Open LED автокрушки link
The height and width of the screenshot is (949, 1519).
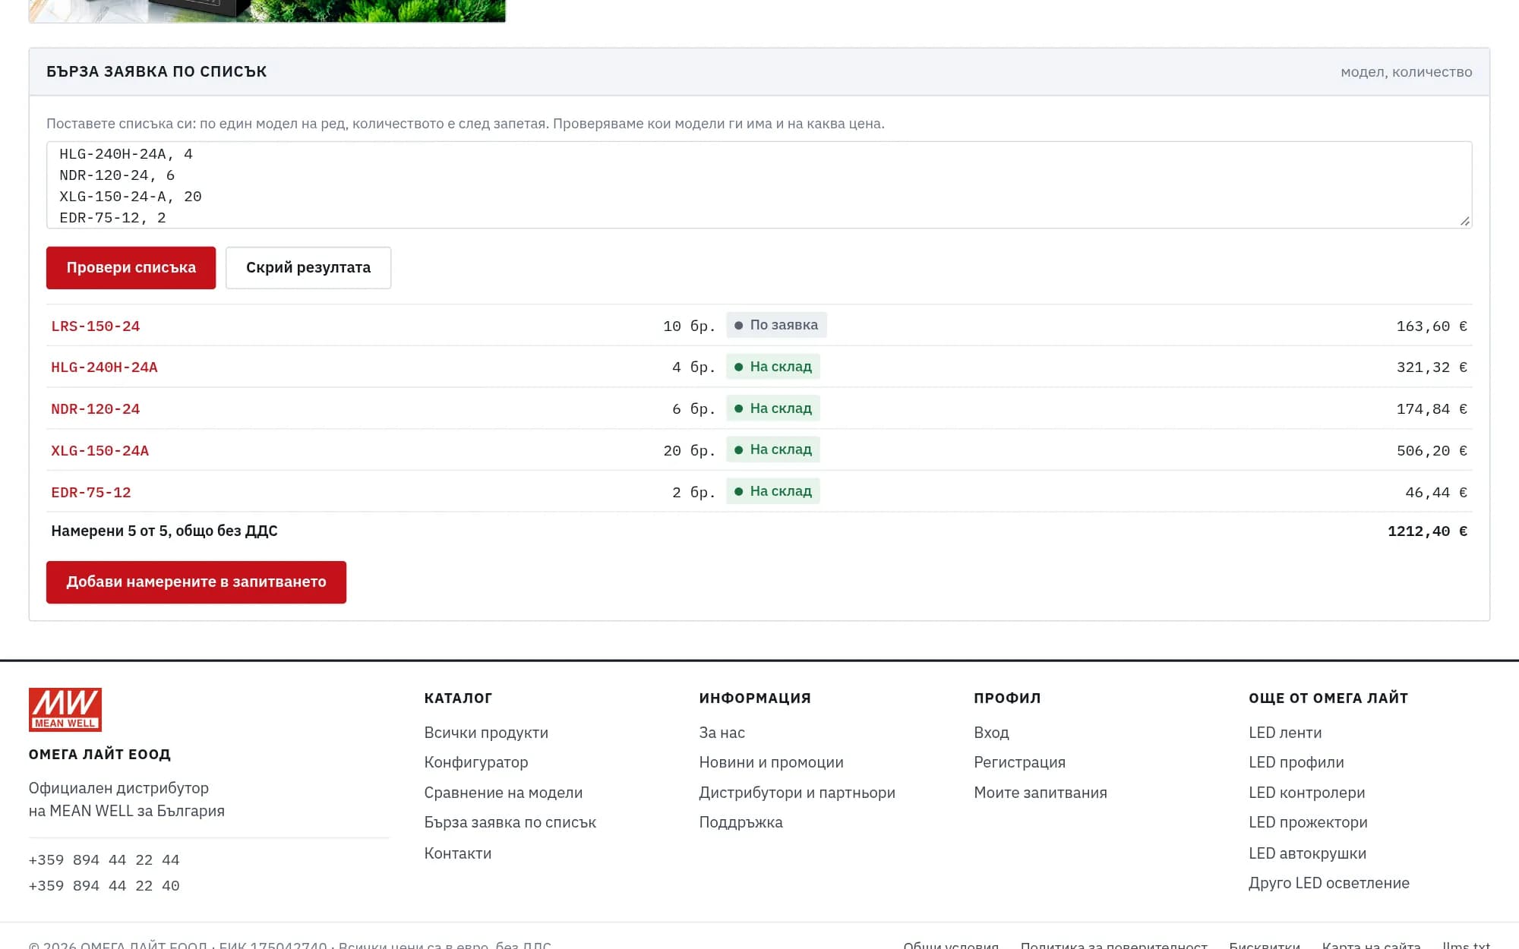1307,853
